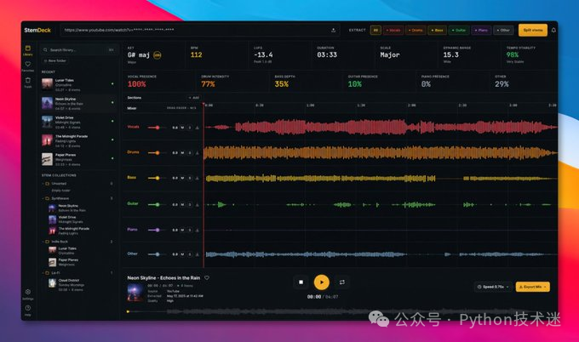Click the Unsorted folder icon
579x342 pixels.
(x=48, y=184)
